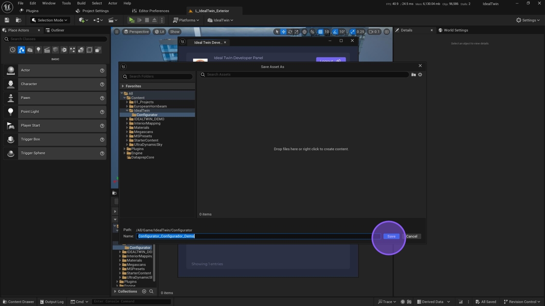This screenshot has width=545, height=306.
Task: Open the Platforms dropdown
Action: click(x=186, y=20)
